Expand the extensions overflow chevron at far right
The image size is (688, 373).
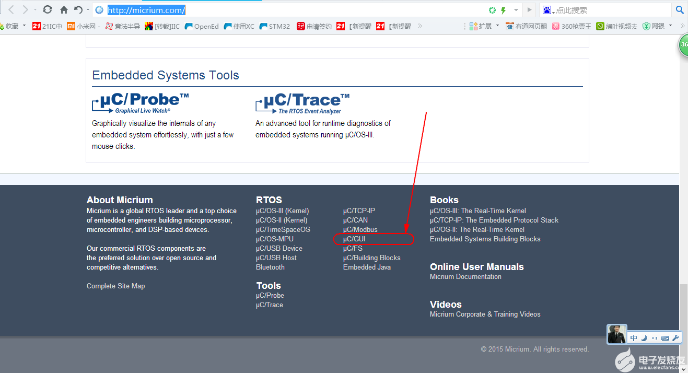point(682,26)
